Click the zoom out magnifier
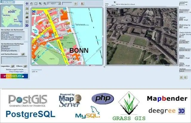The width and height of the screenshot is (191, 123). (x=44, y=3)
